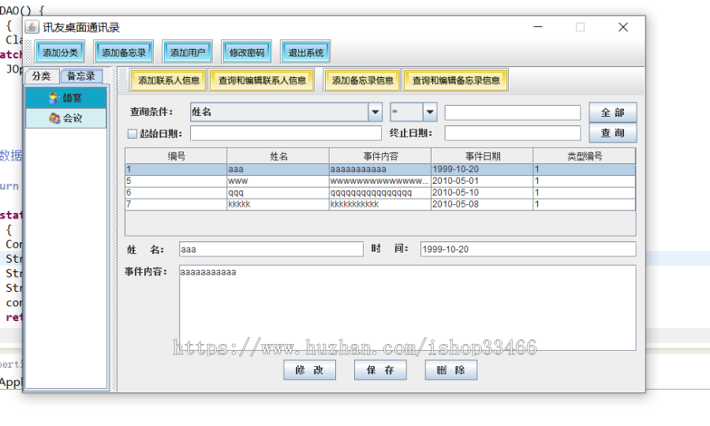Close the 讯友桌面通讯录 window
The image size is (710, 426).
pyautogui.click(x=623, y=27)
